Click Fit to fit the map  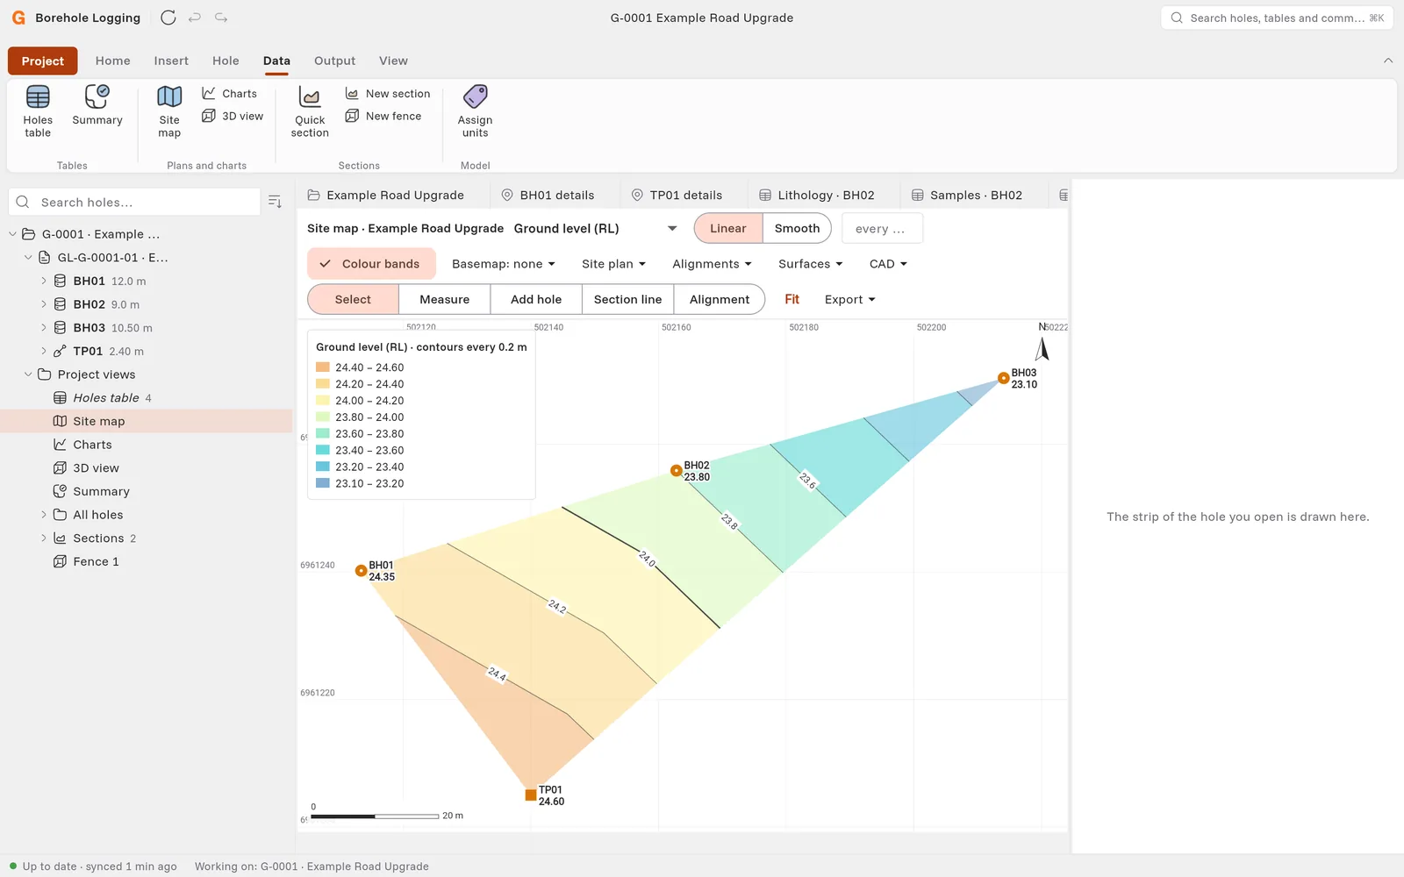792,299
